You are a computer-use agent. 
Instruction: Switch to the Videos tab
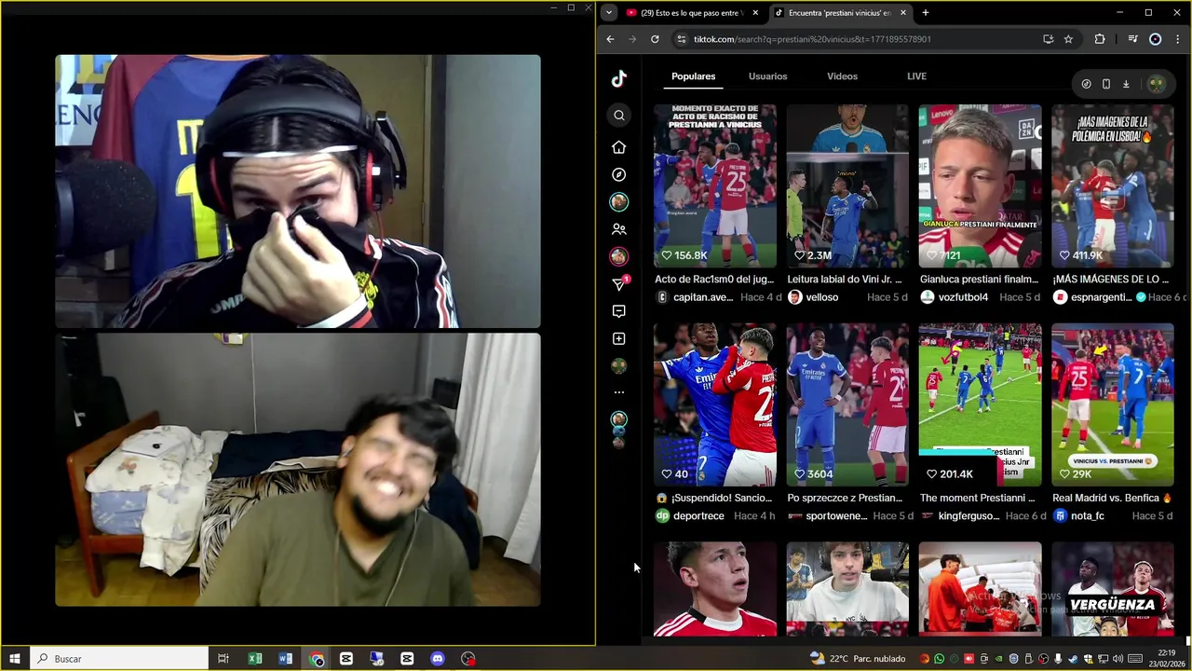[842, 76]
